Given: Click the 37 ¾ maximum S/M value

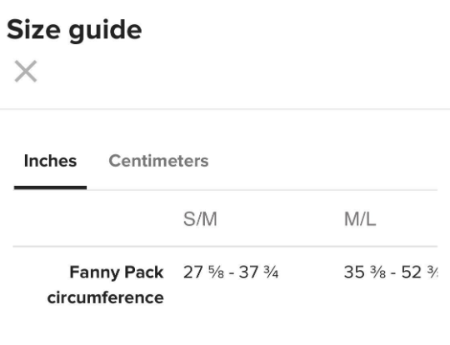Looking at the screenshot, I should coord(258,272).
